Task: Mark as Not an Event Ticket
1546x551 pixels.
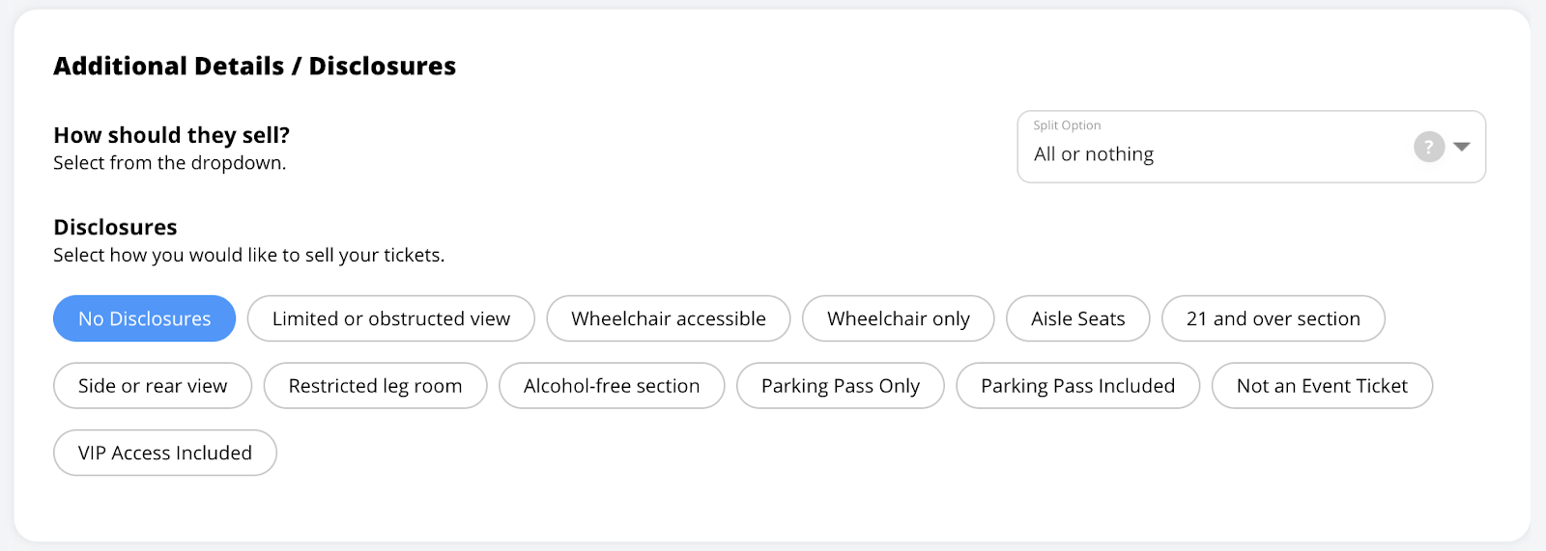Action: tap(1323, 386)
